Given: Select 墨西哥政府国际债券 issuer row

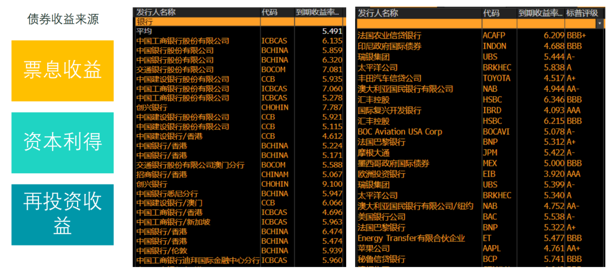Looking at the screenshot, I should 479,163.
